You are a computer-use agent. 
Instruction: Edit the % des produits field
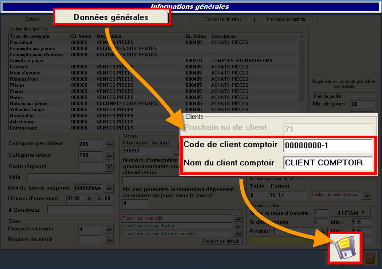coord(320,222)
